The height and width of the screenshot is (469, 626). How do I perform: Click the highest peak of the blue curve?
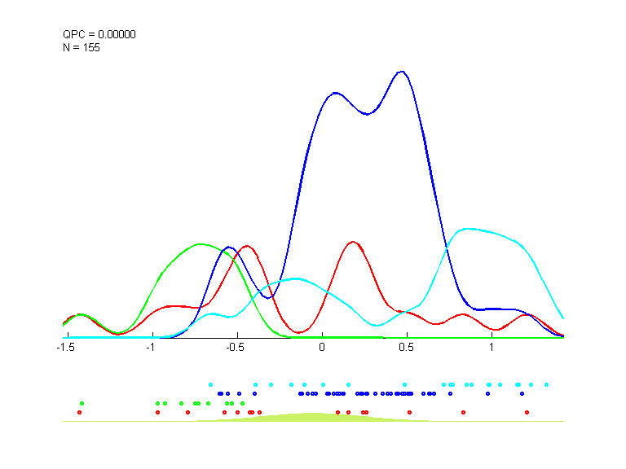point(401,72)
